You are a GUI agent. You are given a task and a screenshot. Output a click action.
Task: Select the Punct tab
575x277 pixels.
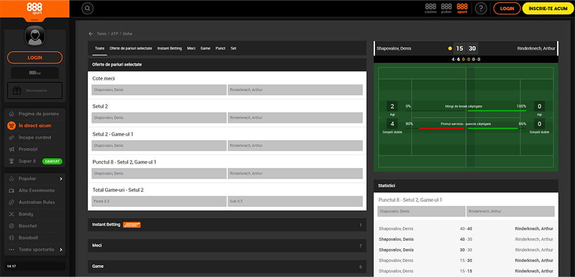coord(220,48)
